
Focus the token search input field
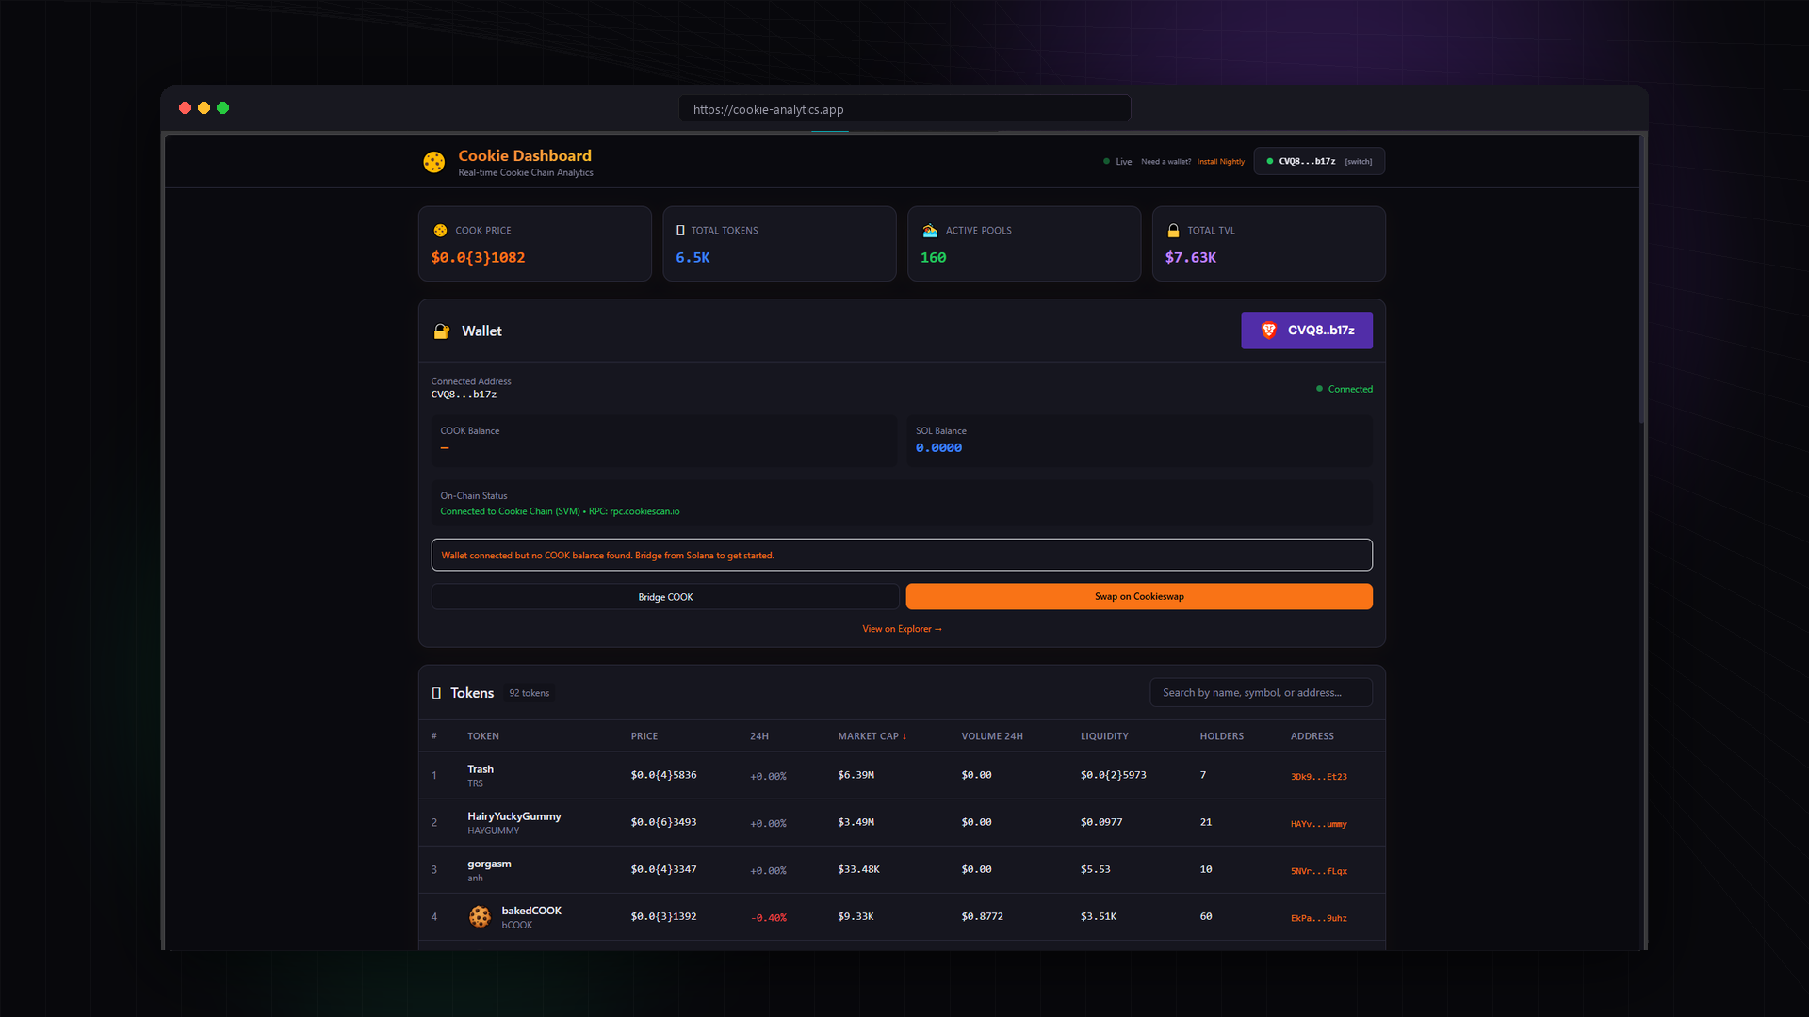click(x=1261, y=693)
